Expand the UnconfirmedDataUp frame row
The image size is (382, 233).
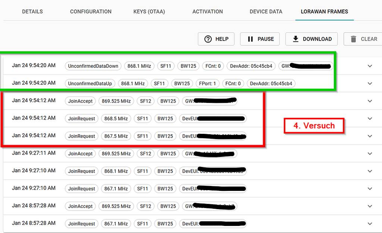coord(370,84)
